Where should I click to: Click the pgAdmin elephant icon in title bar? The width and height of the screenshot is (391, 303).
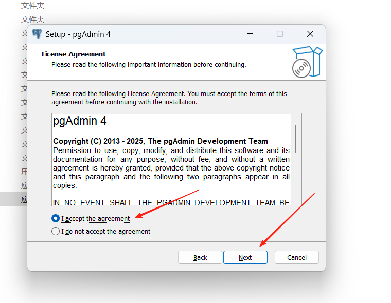[37, 34]
